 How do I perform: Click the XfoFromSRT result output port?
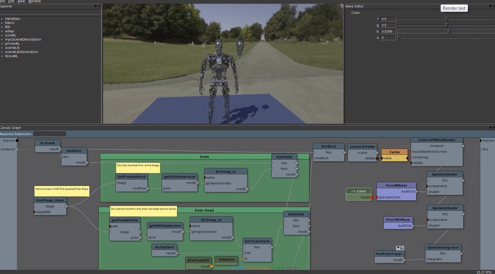tap(212, 267)
